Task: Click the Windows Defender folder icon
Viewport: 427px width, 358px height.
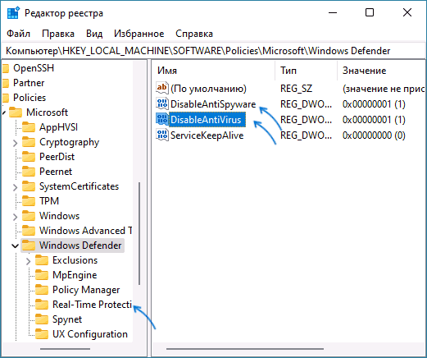Action: point(29,246)
